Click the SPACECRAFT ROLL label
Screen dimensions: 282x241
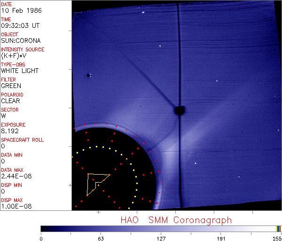coord(22,140)
